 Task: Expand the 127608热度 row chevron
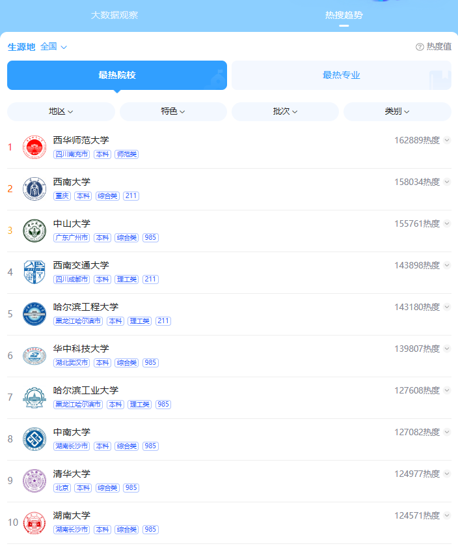coord(447,390)
